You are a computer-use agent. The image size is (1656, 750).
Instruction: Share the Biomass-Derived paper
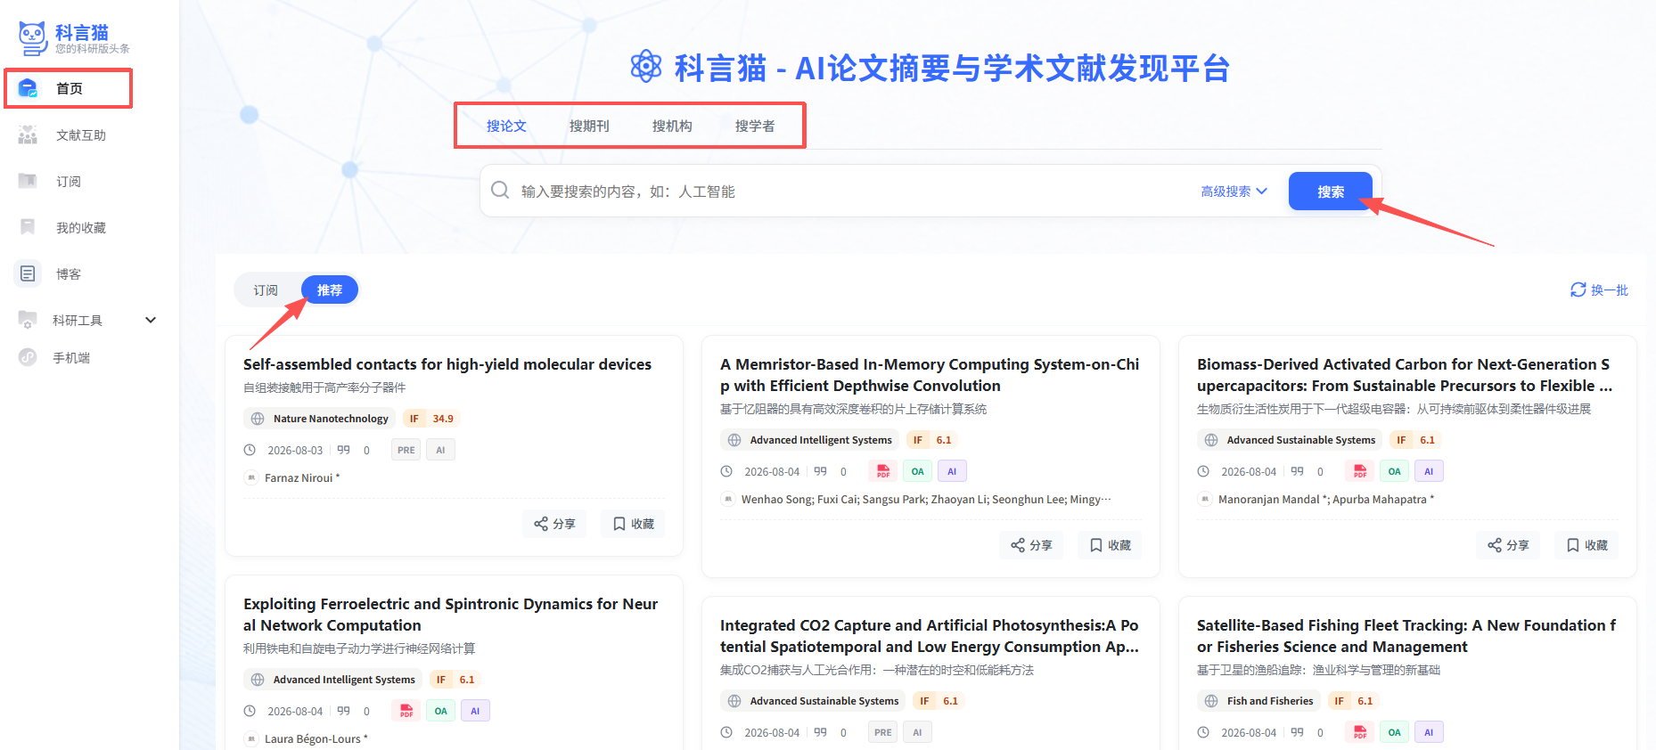(x=1508, y=545)
